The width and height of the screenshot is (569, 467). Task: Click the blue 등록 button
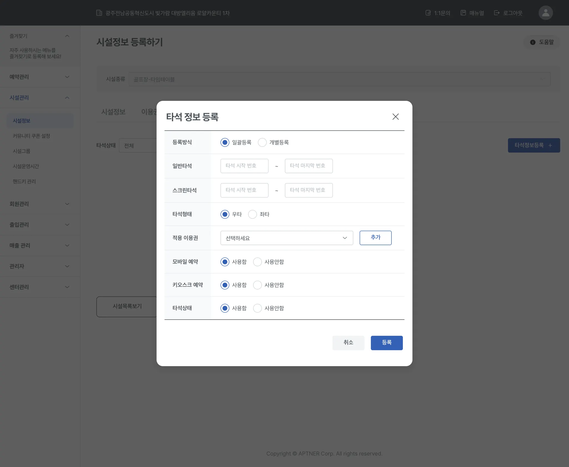click(386, 343)
